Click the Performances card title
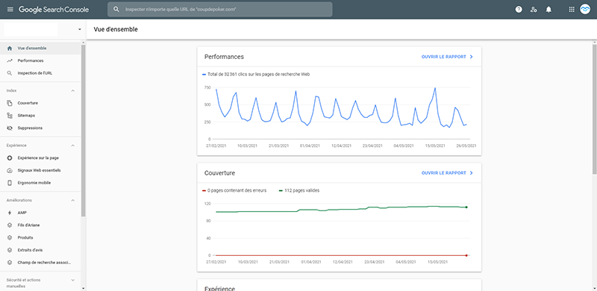Screen dimensions: 597x291 click(225, 57)
